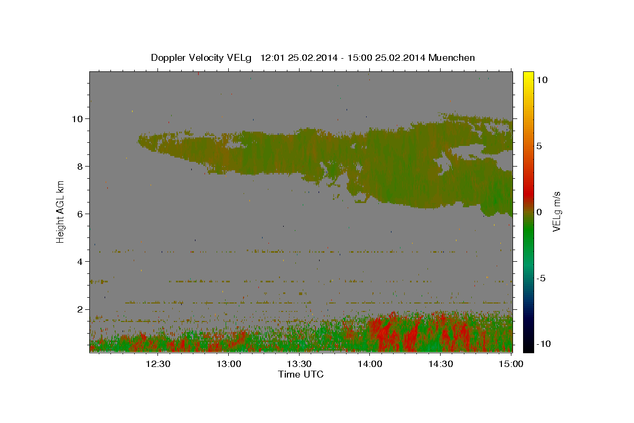Click the colorbar label 10 at top

(x=542, y=80)
